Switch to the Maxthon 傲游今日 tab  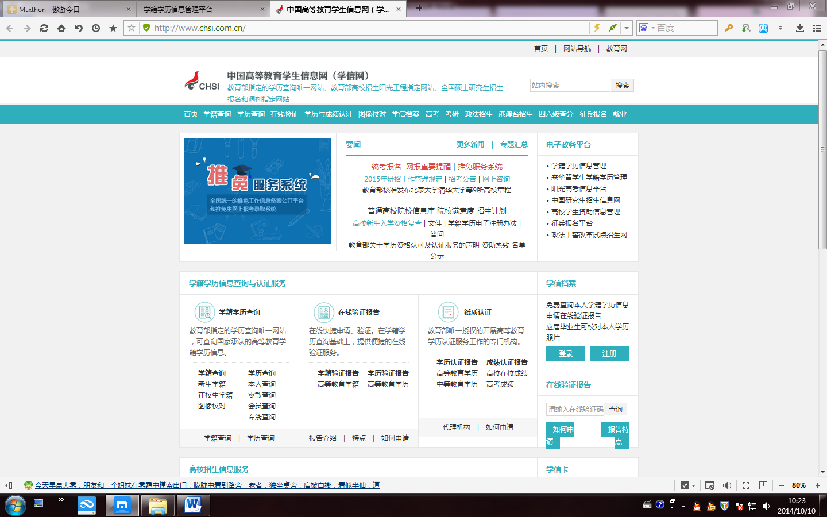pos(68,9)
